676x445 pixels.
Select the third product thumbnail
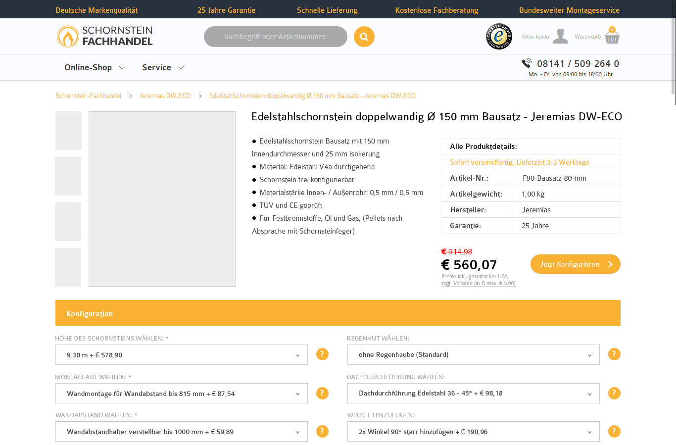coord(68,222)
